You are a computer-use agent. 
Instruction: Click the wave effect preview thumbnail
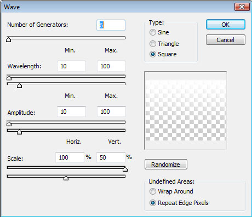click(186, 110)
